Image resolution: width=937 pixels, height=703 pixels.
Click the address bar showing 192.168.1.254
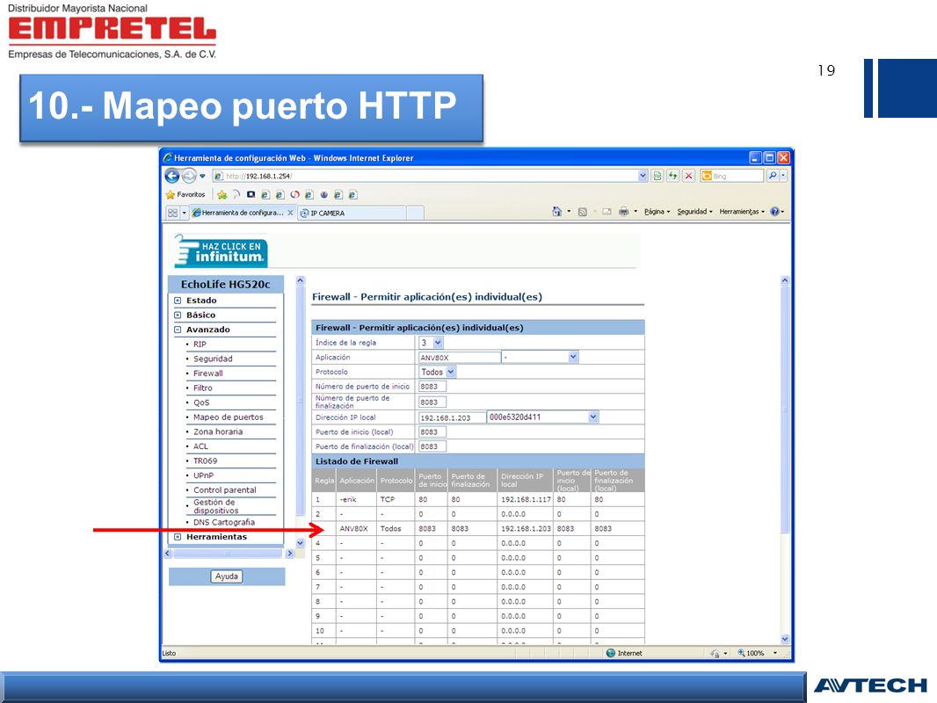pos(425,177)
